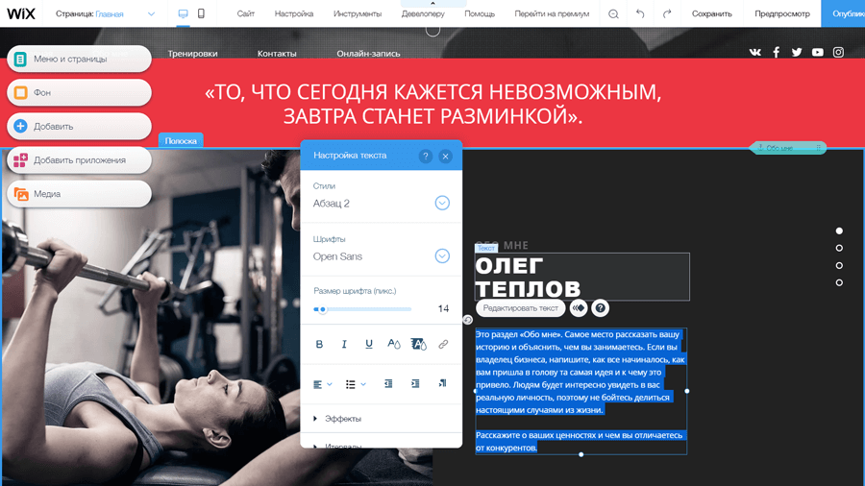Viewport: 865px width, 486px height.
Task: Open the Стили paragraph style dropdown
Action: point(442,203)
